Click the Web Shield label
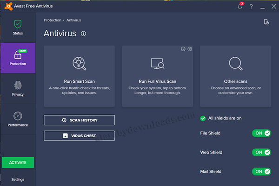279x186 pixels. pos(211,153)
